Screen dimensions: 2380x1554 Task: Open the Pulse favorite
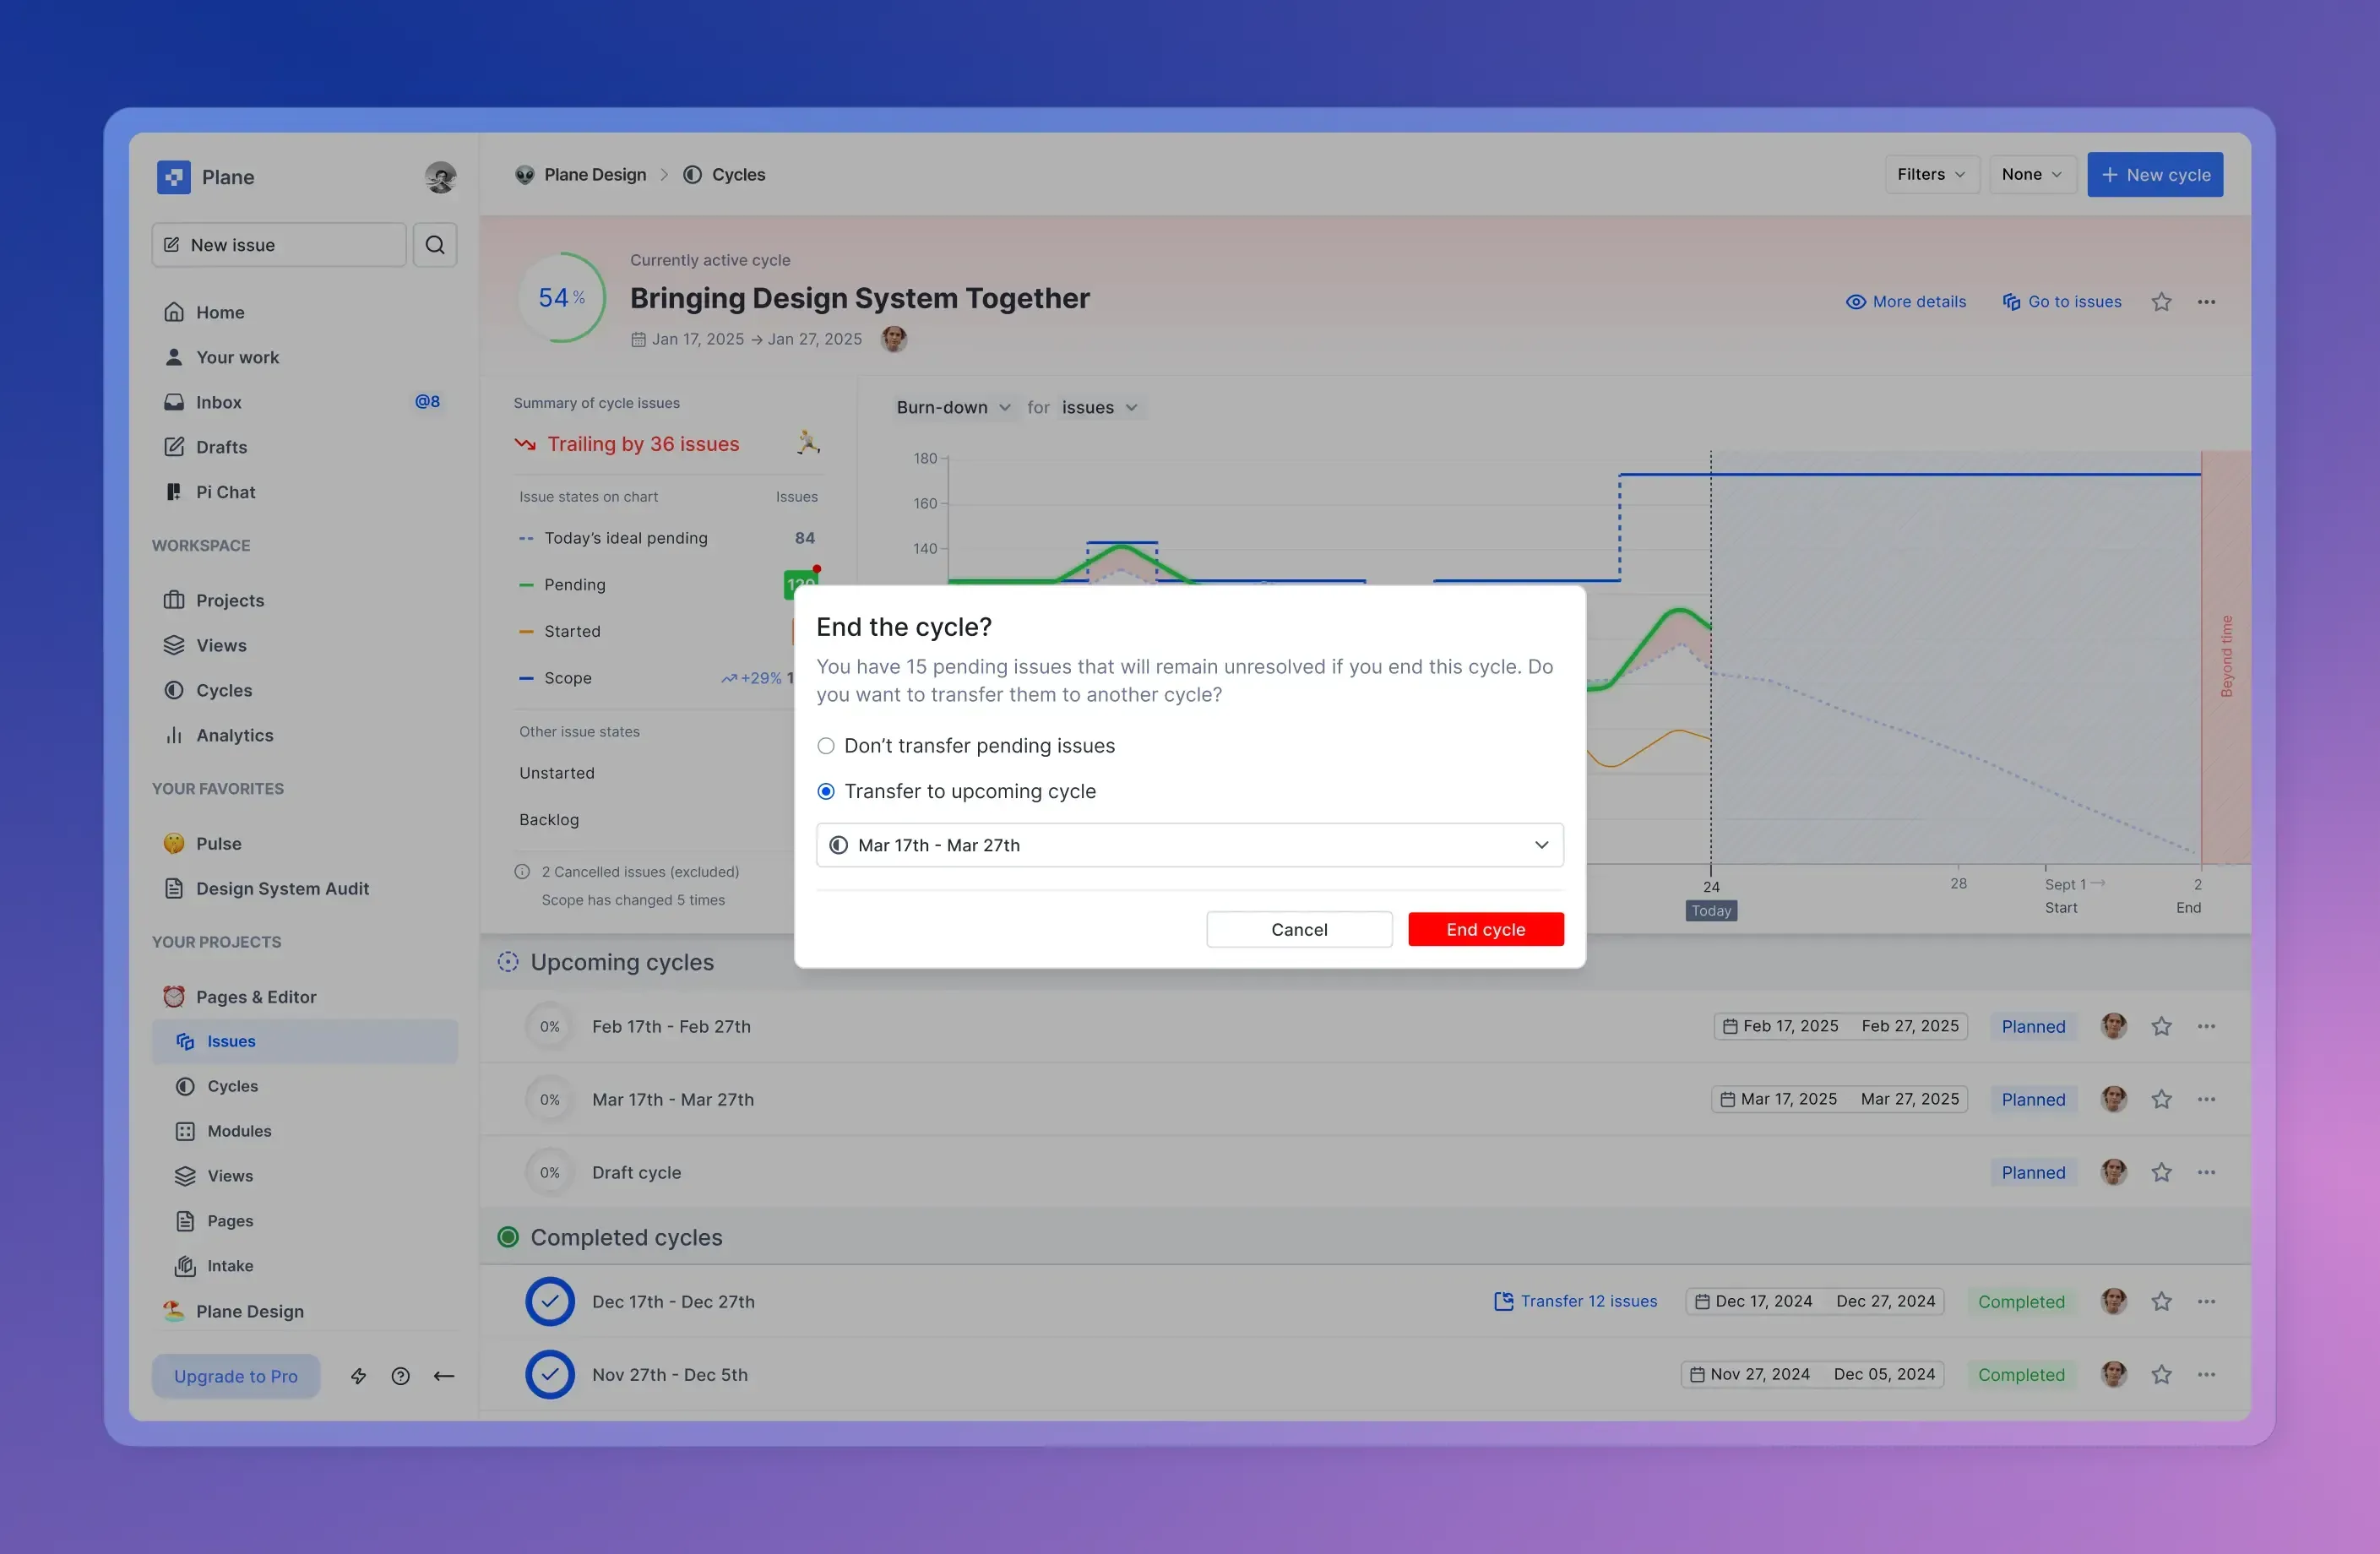(x=218, y=843)
